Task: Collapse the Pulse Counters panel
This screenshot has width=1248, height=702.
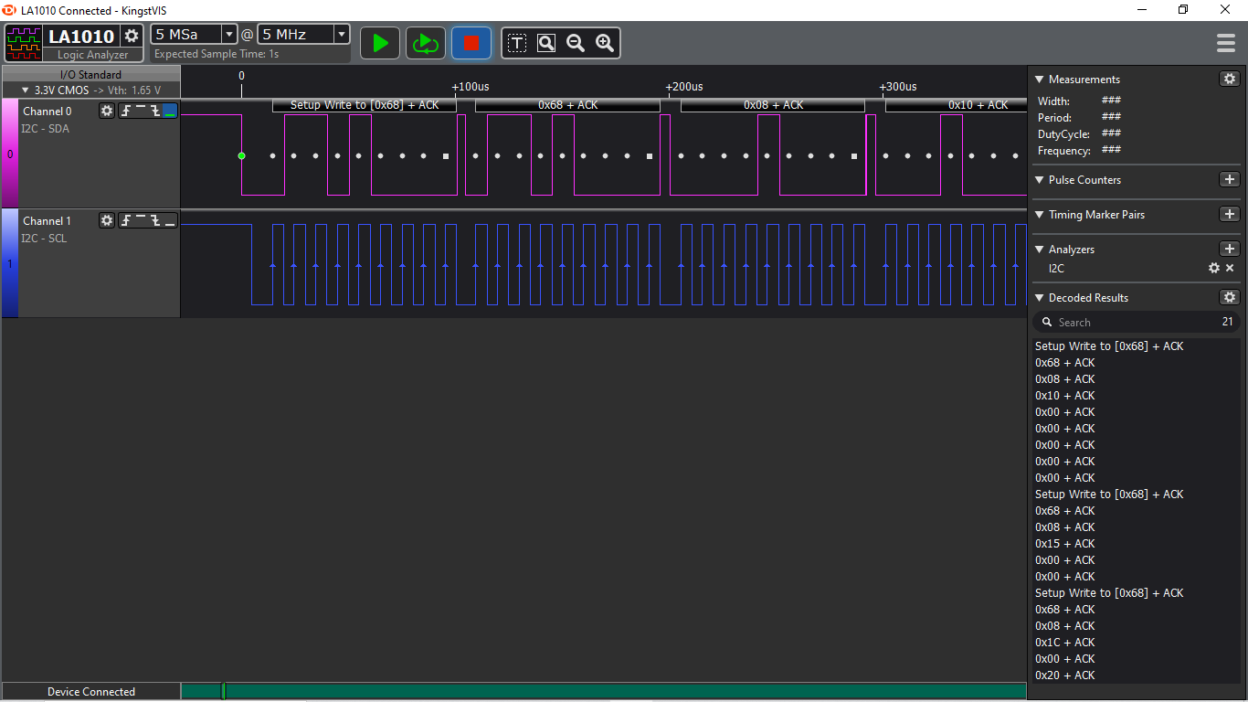Action: [1039, 180]
